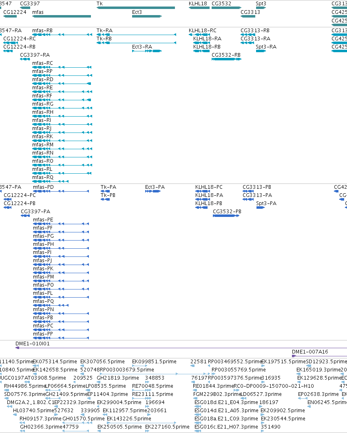Click the Ect3 gene feature
Image resolution: width=347 pixels, height=433 pixels.
coord(147,16)
